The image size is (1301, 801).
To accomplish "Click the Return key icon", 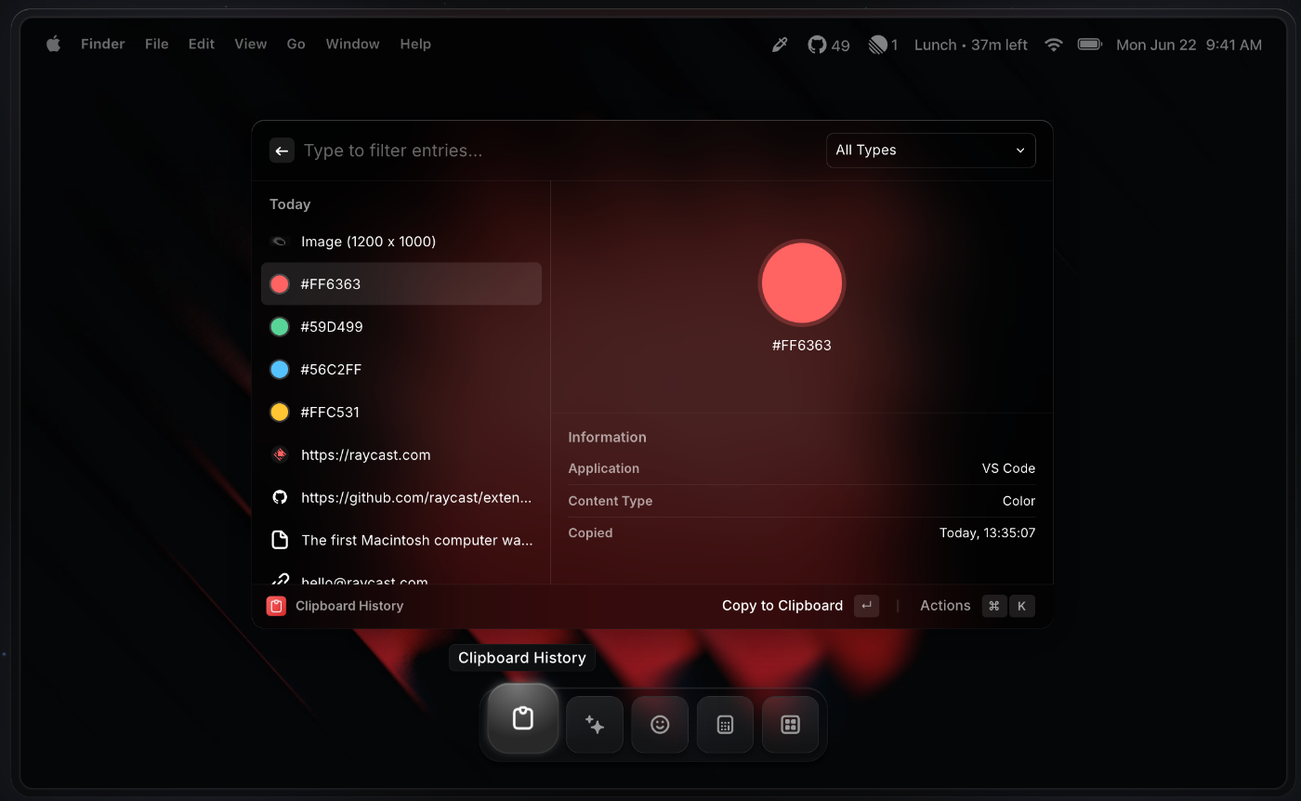I will 866,606.
